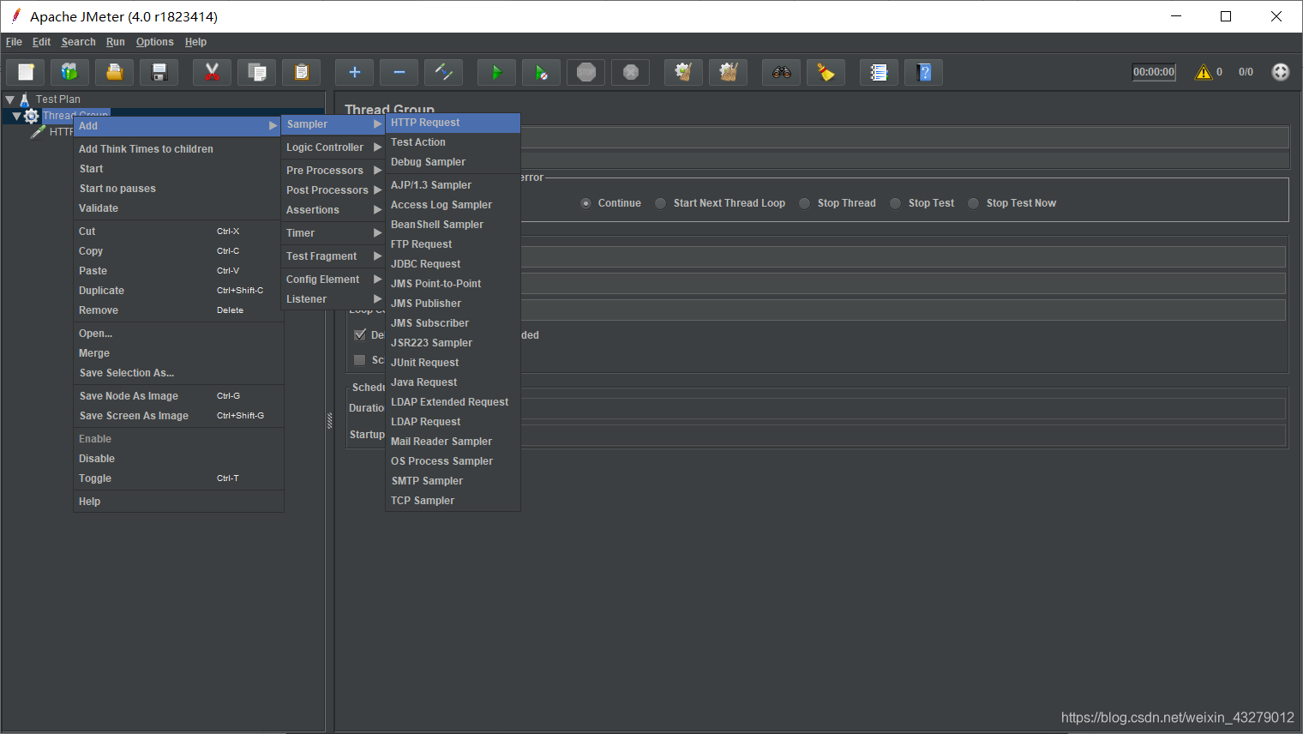Choose HTTP Request from the sampler list

[x=453, y=123]
